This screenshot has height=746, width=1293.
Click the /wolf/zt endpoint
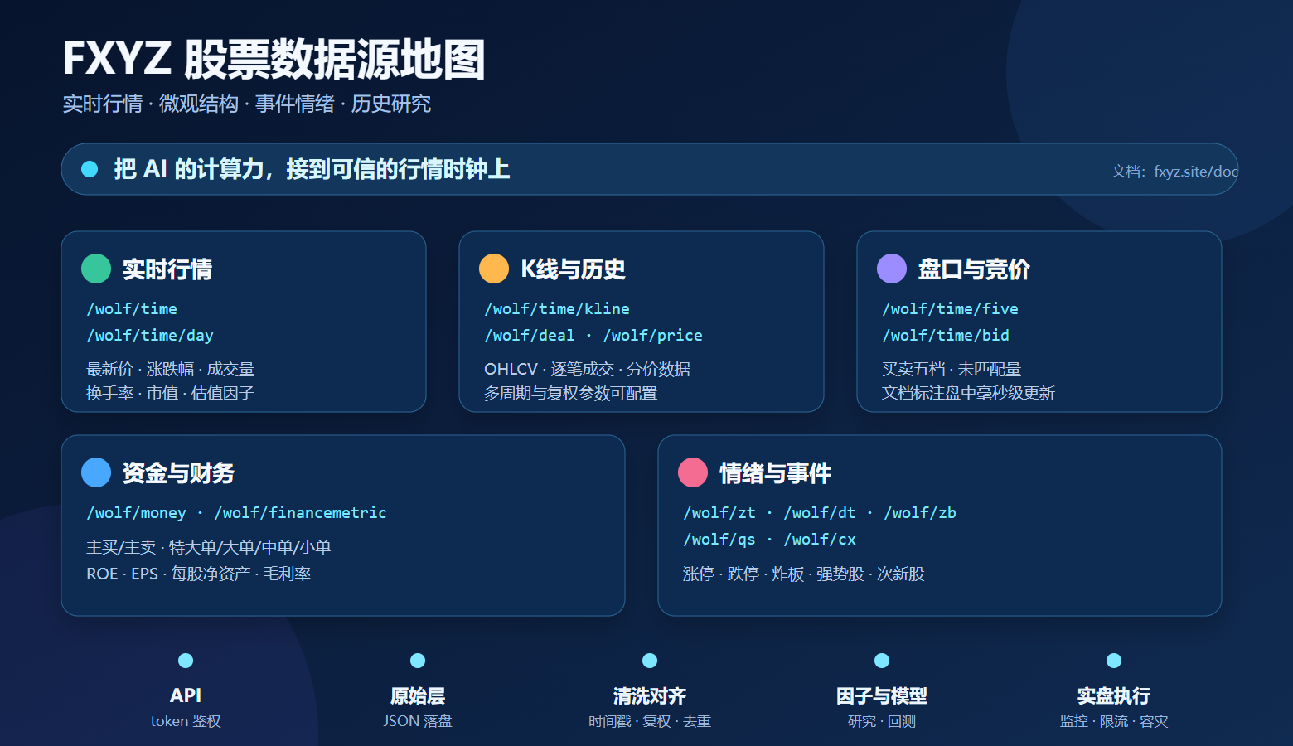719,513
